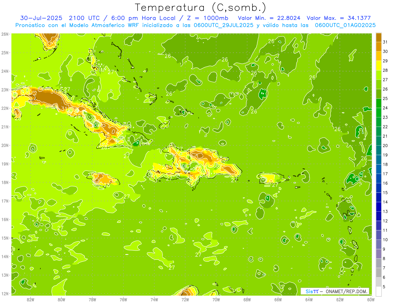Click the 80W longitude axis label
The width and height of the screenshot is (394, 304).
click(x=61, y=299)
